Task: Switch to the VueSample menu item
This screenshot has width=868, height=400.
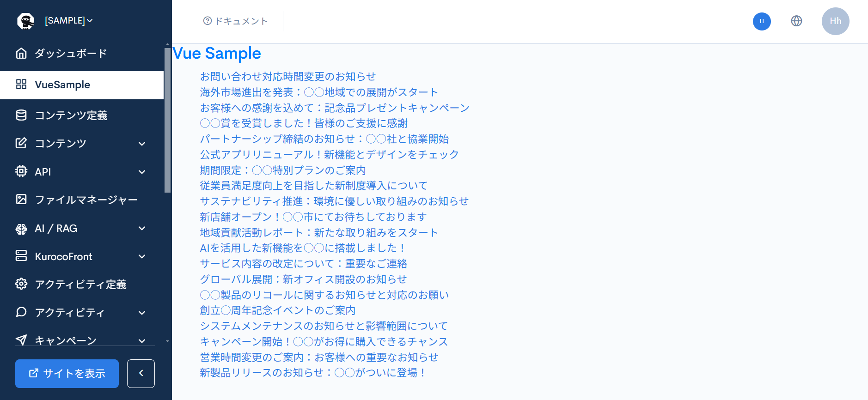Action: [x=62, y=85]
